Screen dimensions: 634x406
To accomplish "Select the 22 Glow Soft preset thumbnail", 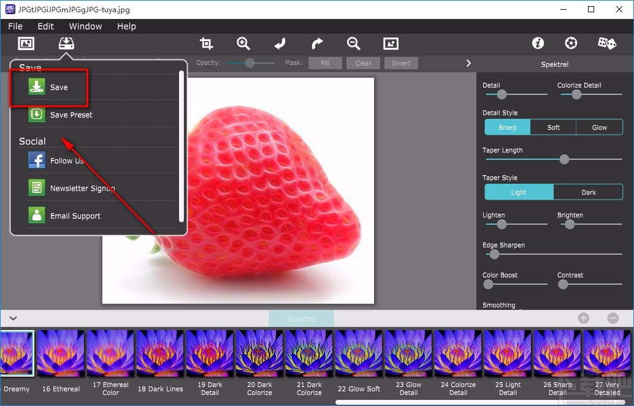I will pyautogui.click(x=359, y=353).
